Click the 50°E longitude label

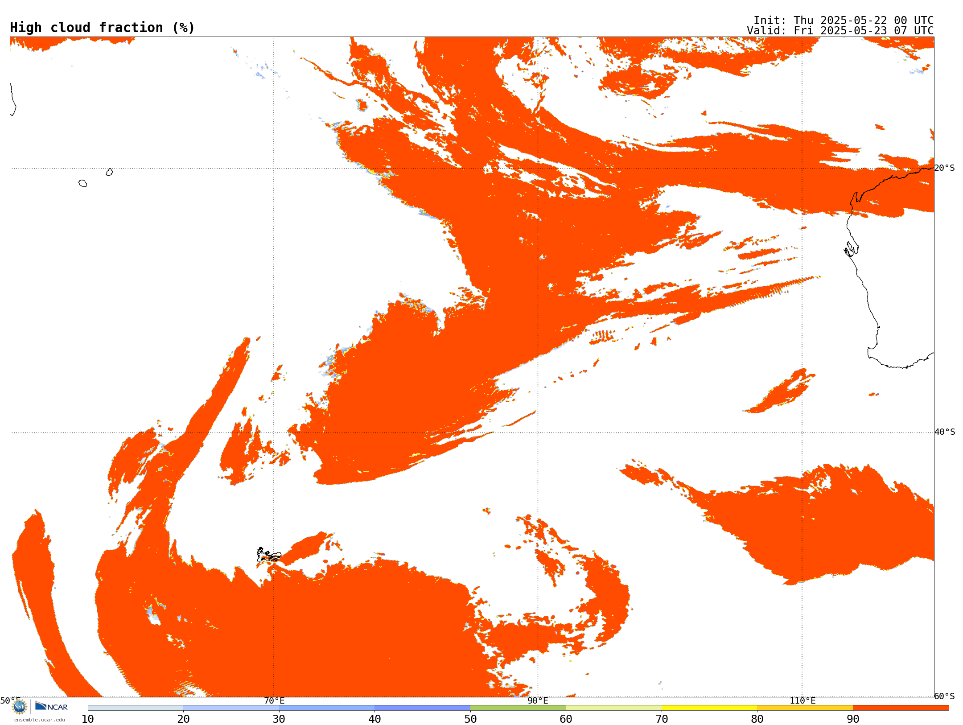[x=10, y=701]
